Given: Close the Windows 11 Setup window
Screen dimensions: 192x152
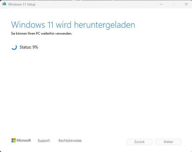Looking at the screenshot, I should point(186,4).
